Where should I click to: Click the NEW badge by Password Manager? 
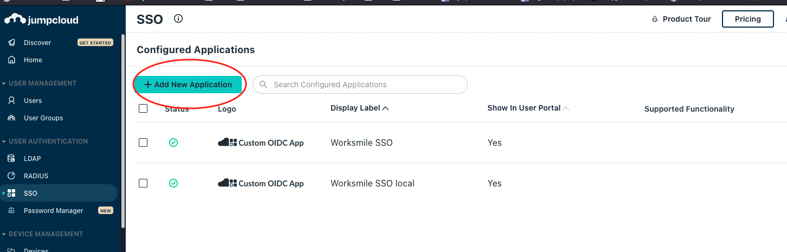click(106, 211)
